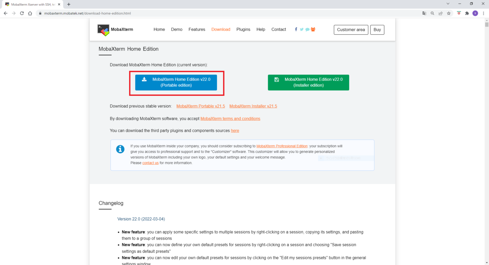
Task: Open the translate page icon in address bar
Action: tap(424, 13)
